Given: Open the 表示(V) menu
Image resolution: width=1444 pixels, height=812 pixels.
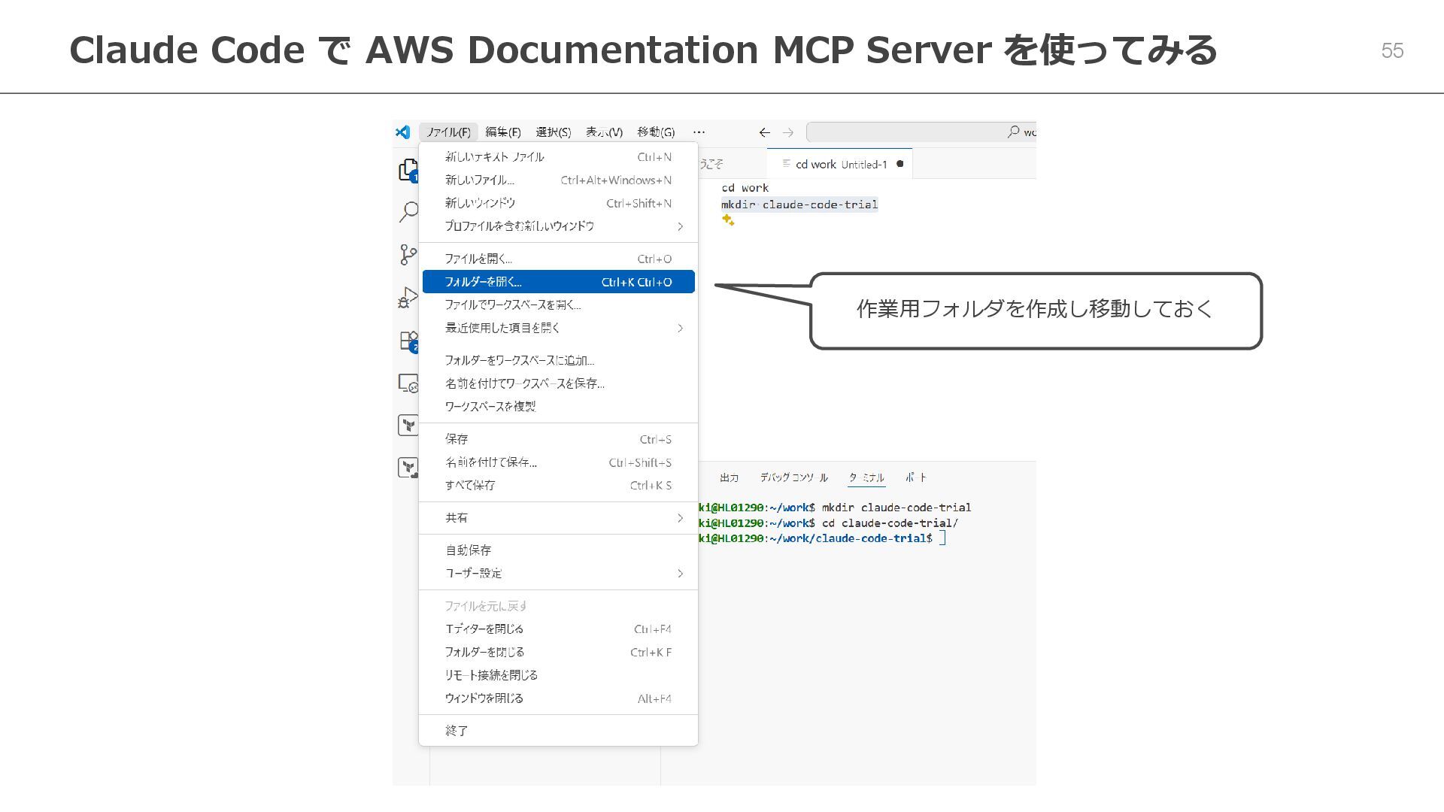Looking at the screenshot, I should point(605,132).
